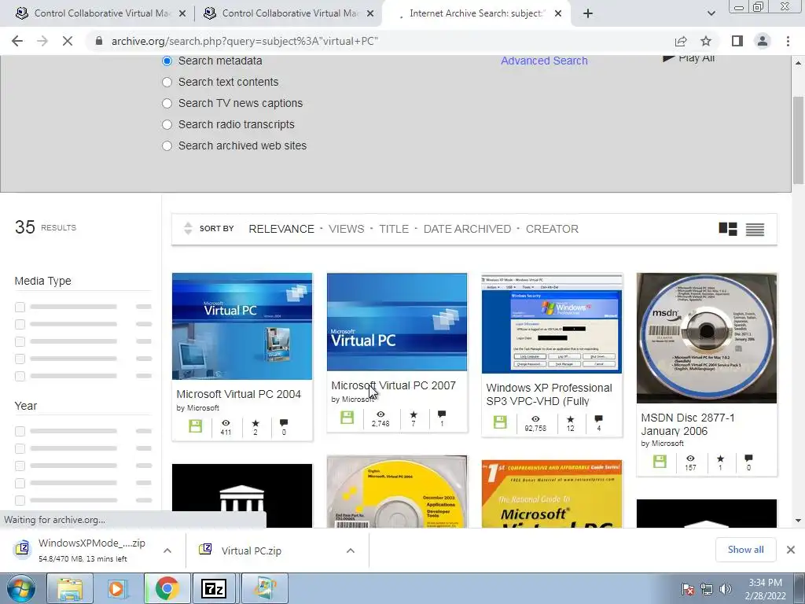Click software icon on Virtual PC 2004 card
The image size is (805, 604).
tap(195, 425)
